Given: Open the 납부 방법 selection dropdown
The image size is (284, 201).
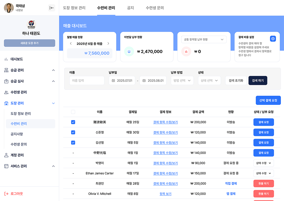Looking at the screenshot, I should [182, 80].
